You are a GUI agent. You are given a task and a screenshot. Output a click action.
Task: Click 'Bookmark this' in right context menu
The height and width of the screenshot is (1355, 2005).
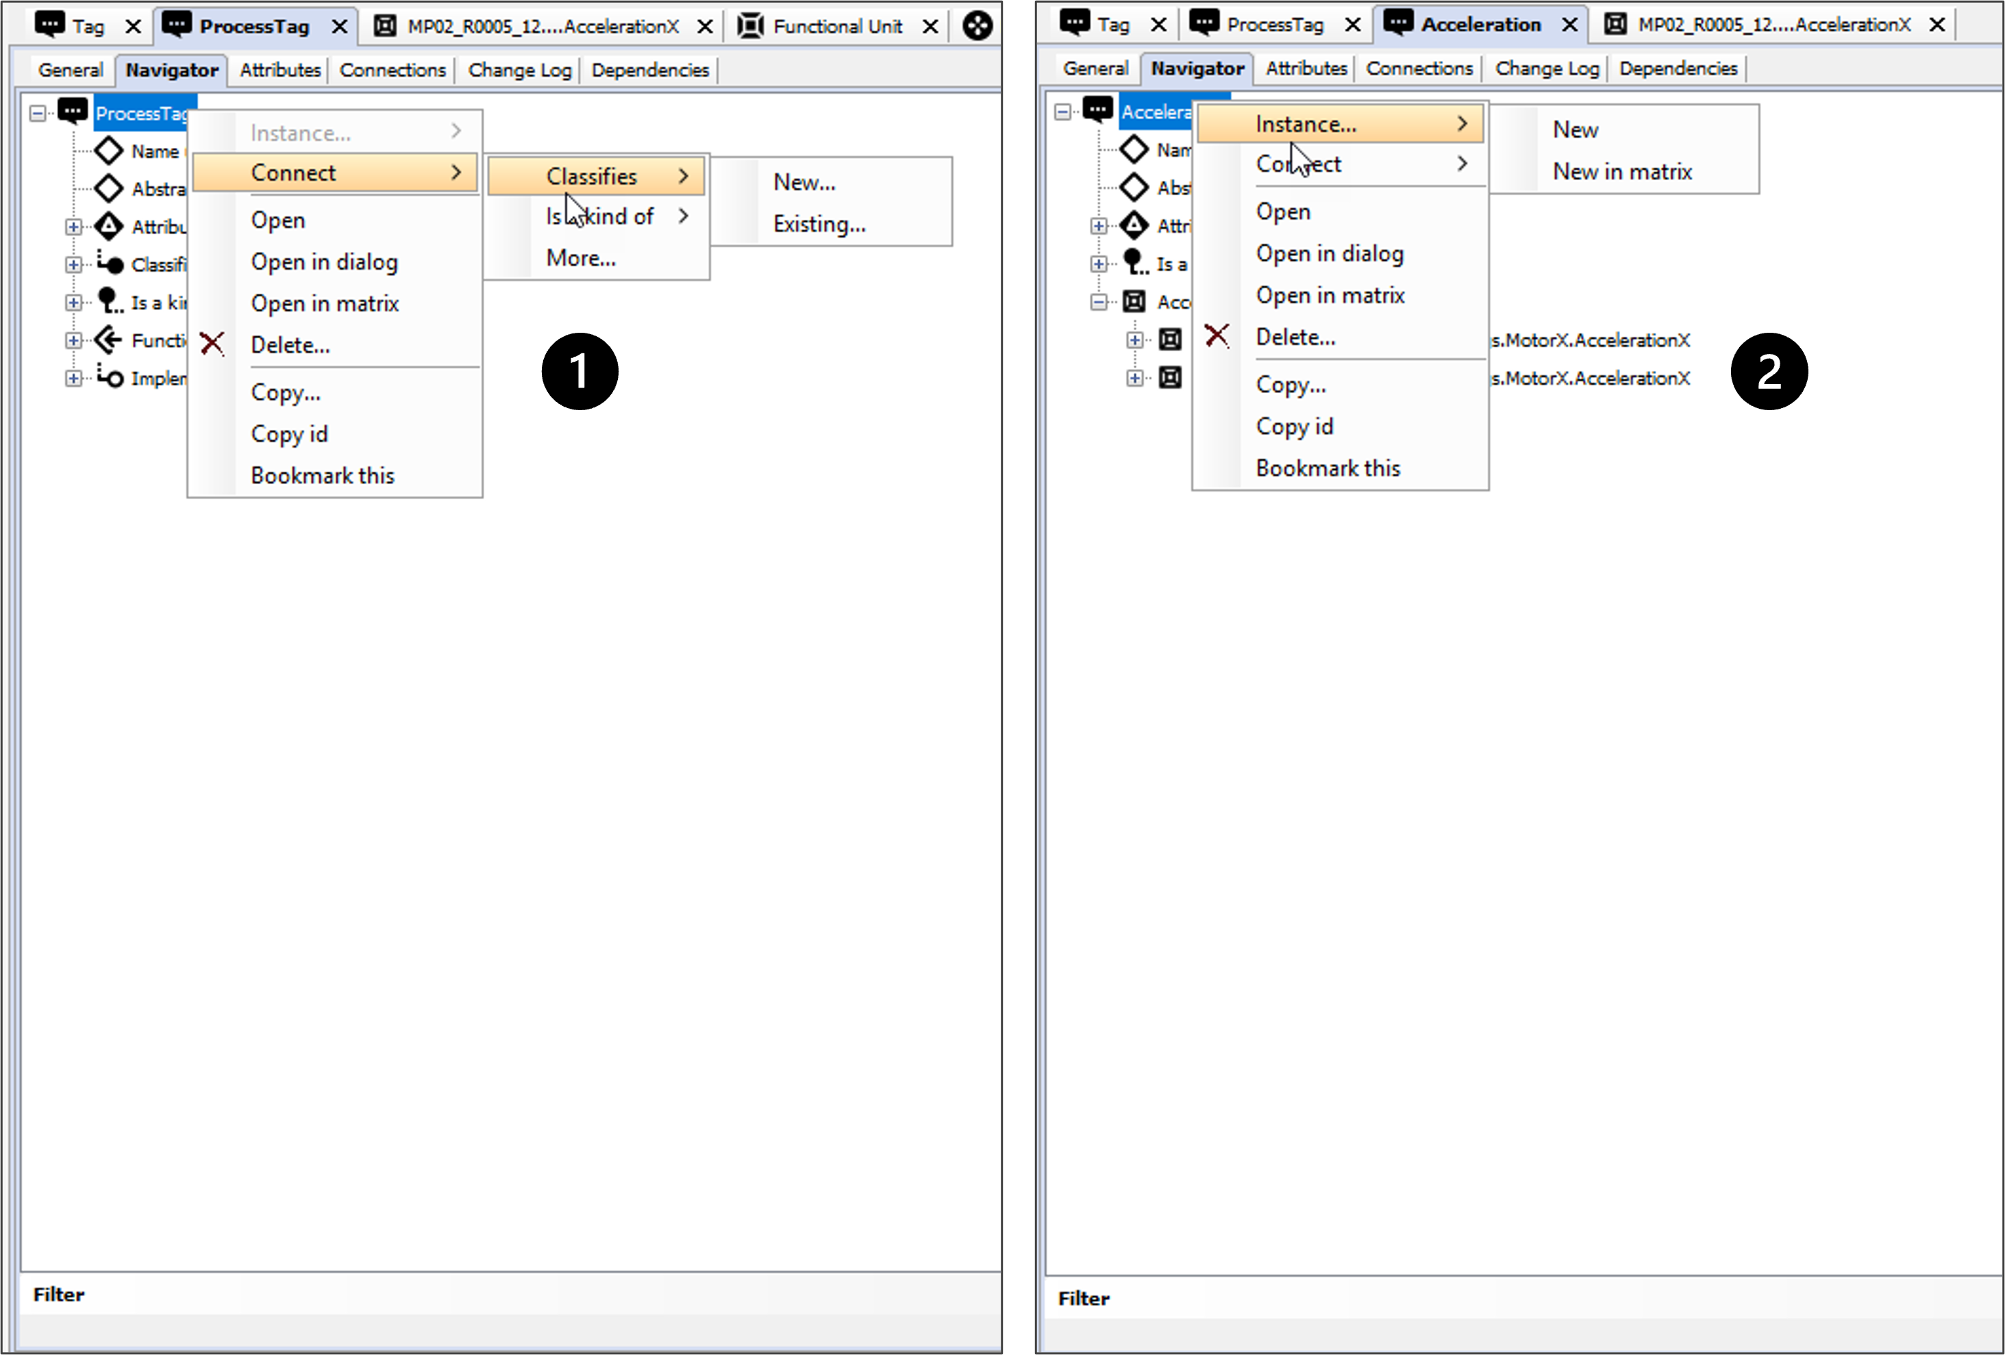tap(1328, 468)
